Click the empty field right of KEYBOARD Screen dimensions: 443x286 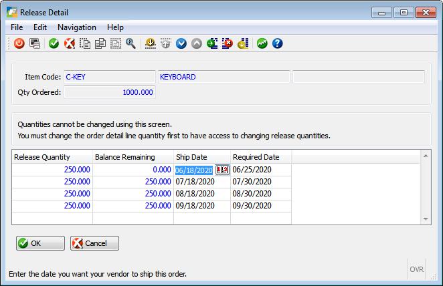[x=359, y=77]
